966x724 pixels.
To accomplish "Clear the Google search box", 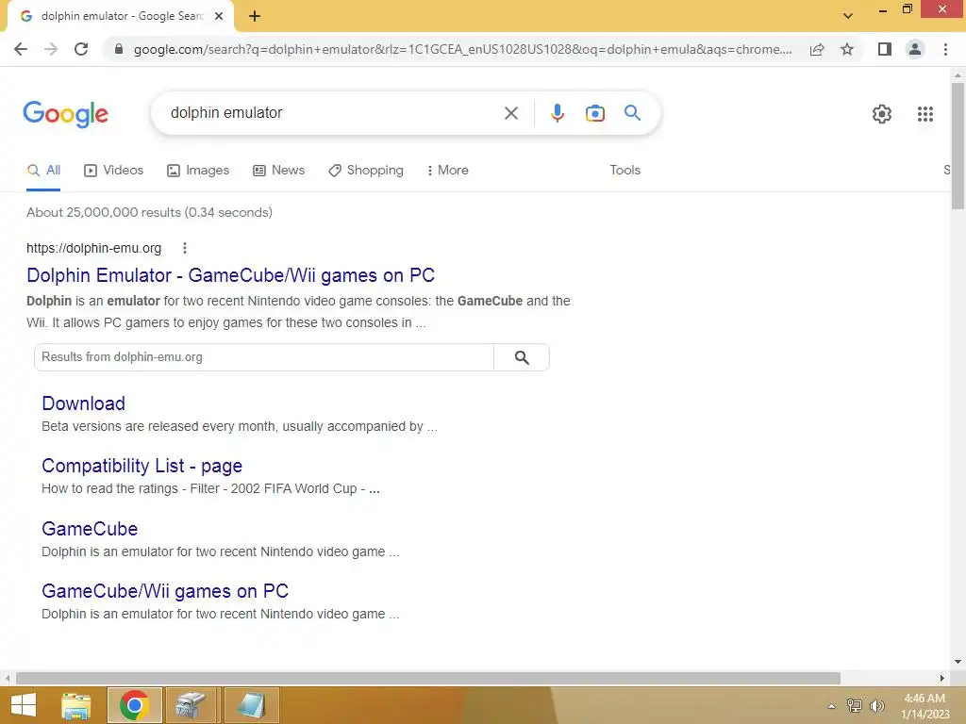I will [510, 113].
